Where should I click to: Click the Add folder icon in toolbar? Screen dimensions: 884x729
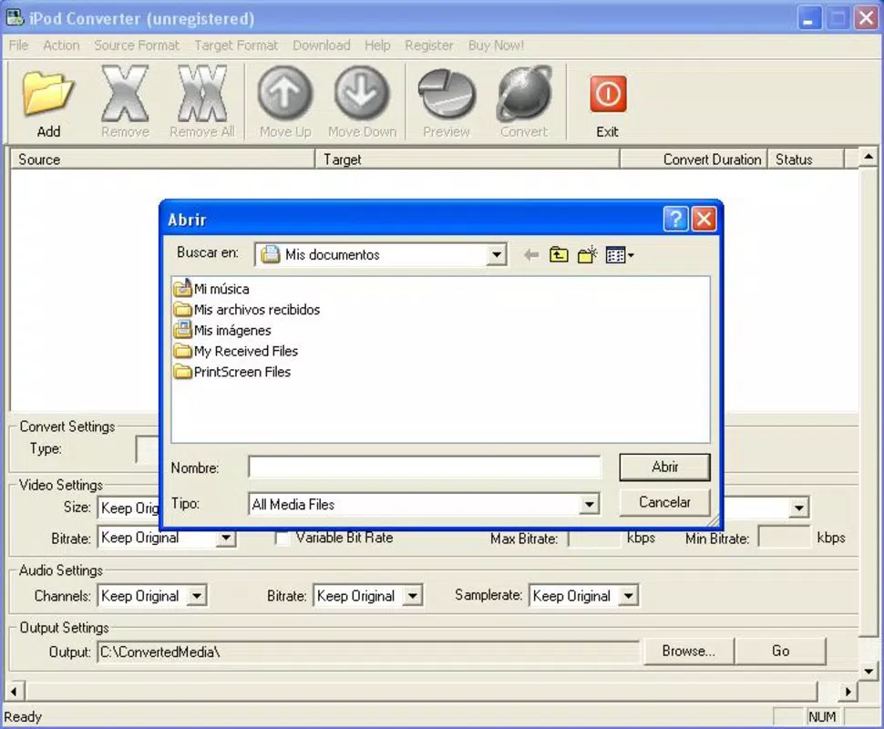pyautogui.click(x=48, y=93)
